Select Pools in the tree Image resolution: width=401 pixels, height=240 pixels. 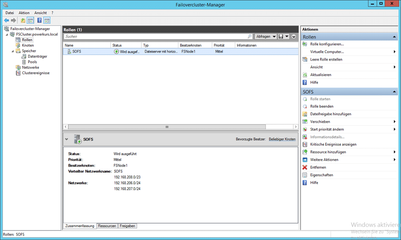point(33,62)
